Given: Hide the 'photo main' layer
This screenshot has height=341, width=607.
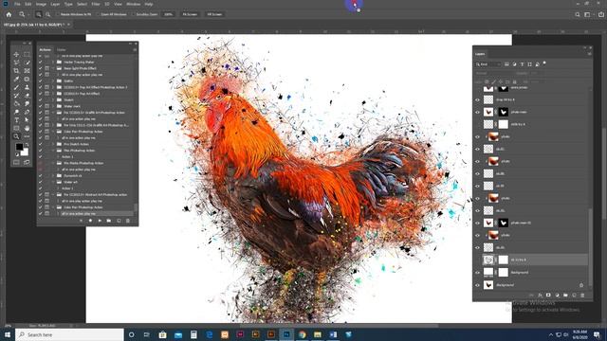Looking at the screenshot, I should tap(477, 112).
